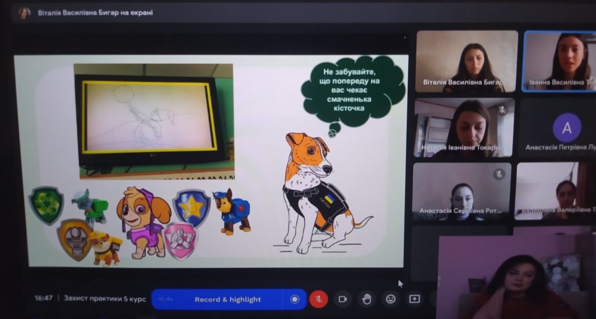Select Наталія Іванівна Токар video tile
Screen dimensions: 596x319
click(464, 127)
